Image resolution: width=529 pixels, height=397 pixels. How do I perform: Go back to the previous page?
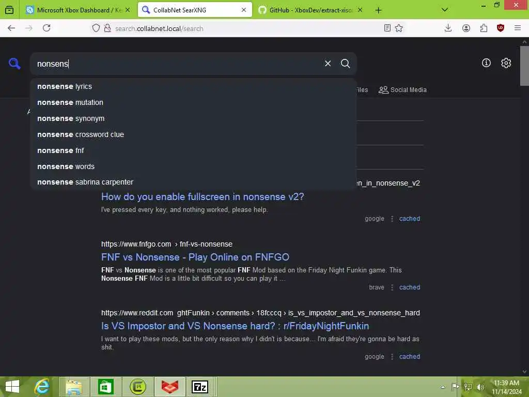tap(11, 28)
